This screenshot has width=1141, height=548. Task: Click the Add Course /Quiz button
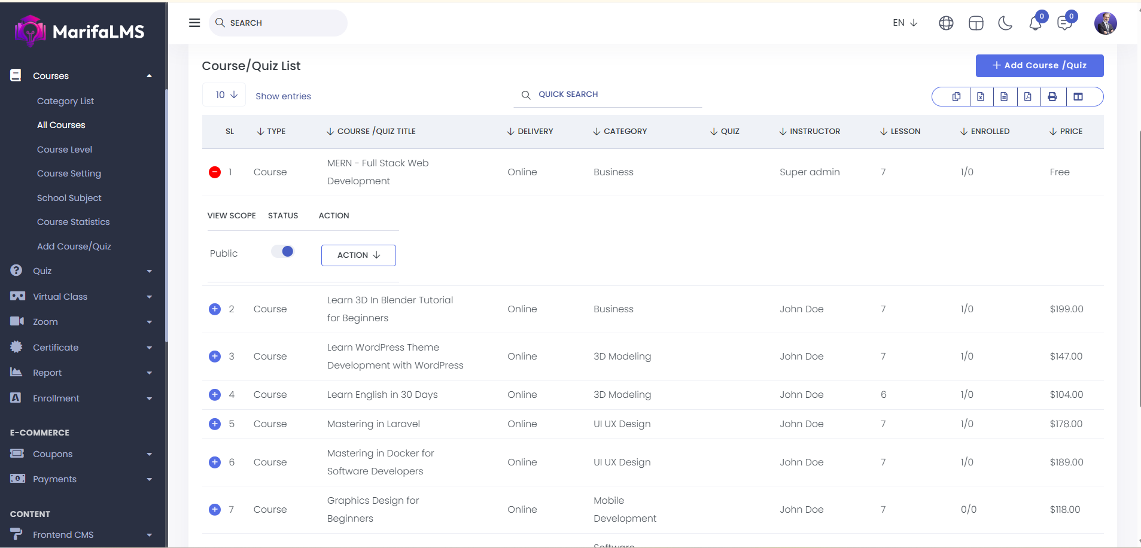point(1039,66)
